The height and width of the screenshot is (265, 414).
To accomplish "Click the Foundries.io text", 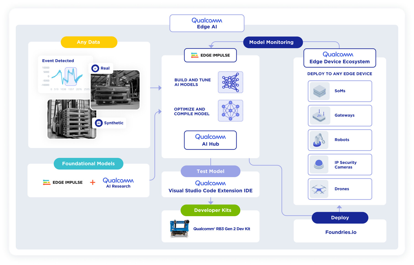I will pos(341,232).
